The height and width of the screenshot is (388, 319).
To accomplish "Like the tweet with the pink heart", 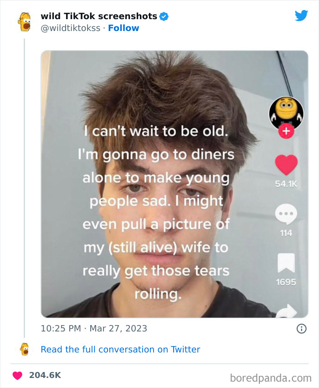I will click(17, 376).
